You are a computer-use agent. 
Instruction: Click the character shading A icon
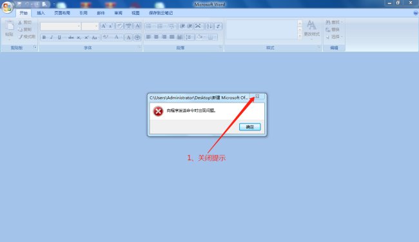pos(128,37)
